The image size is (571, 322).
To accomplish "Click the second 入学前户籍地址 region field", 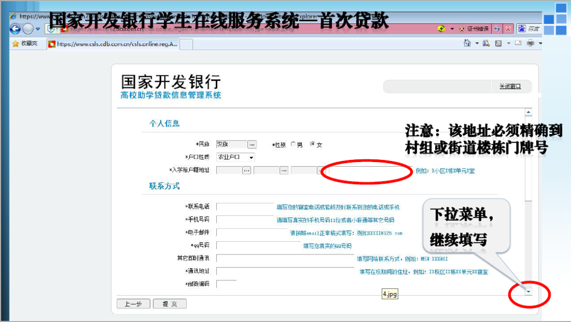I will click(266, 171).
